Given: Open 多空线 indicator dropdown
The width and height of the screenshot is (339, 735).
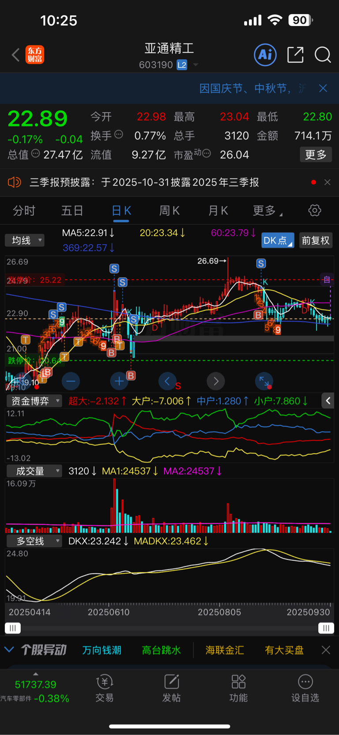Looking at the screenshot, I should (34, 541).
